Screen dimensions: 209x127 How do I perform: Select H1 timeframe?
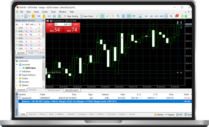point(167,16)
